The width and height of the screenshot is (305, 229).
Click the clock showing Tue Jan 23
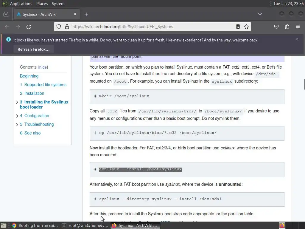click(288, 4)
